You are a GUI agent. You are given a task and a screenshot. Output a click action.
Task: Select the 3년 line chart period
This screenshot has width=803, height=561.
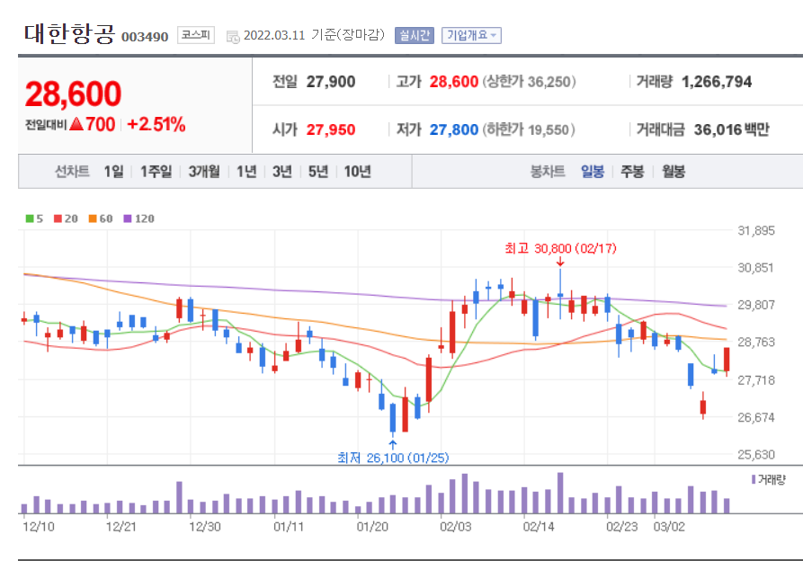(282, 172)
